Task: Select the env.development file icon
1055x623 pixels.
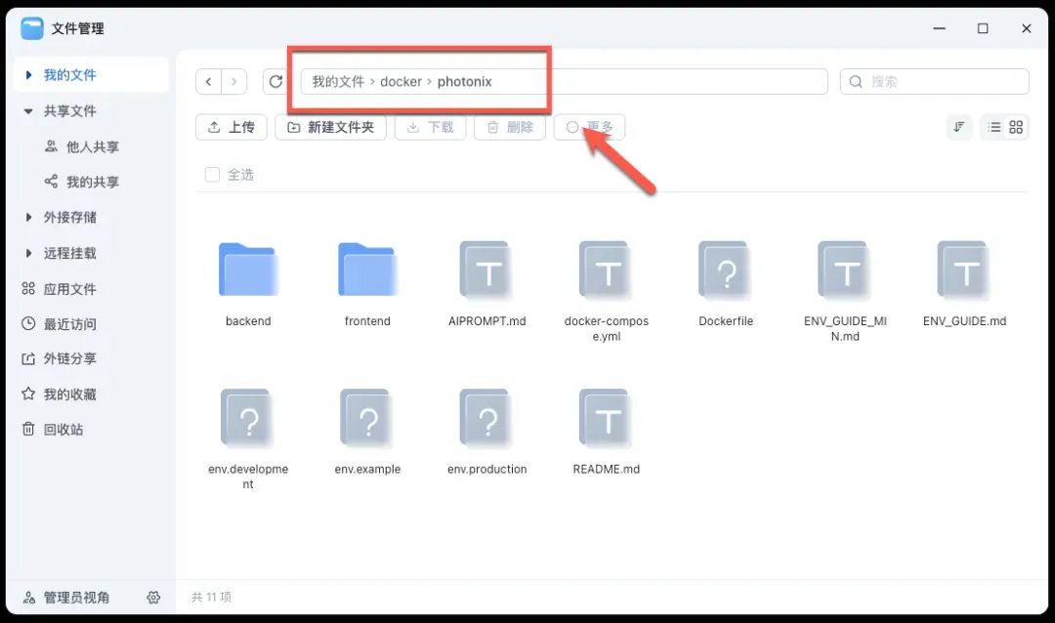Action: pos(248,418)
